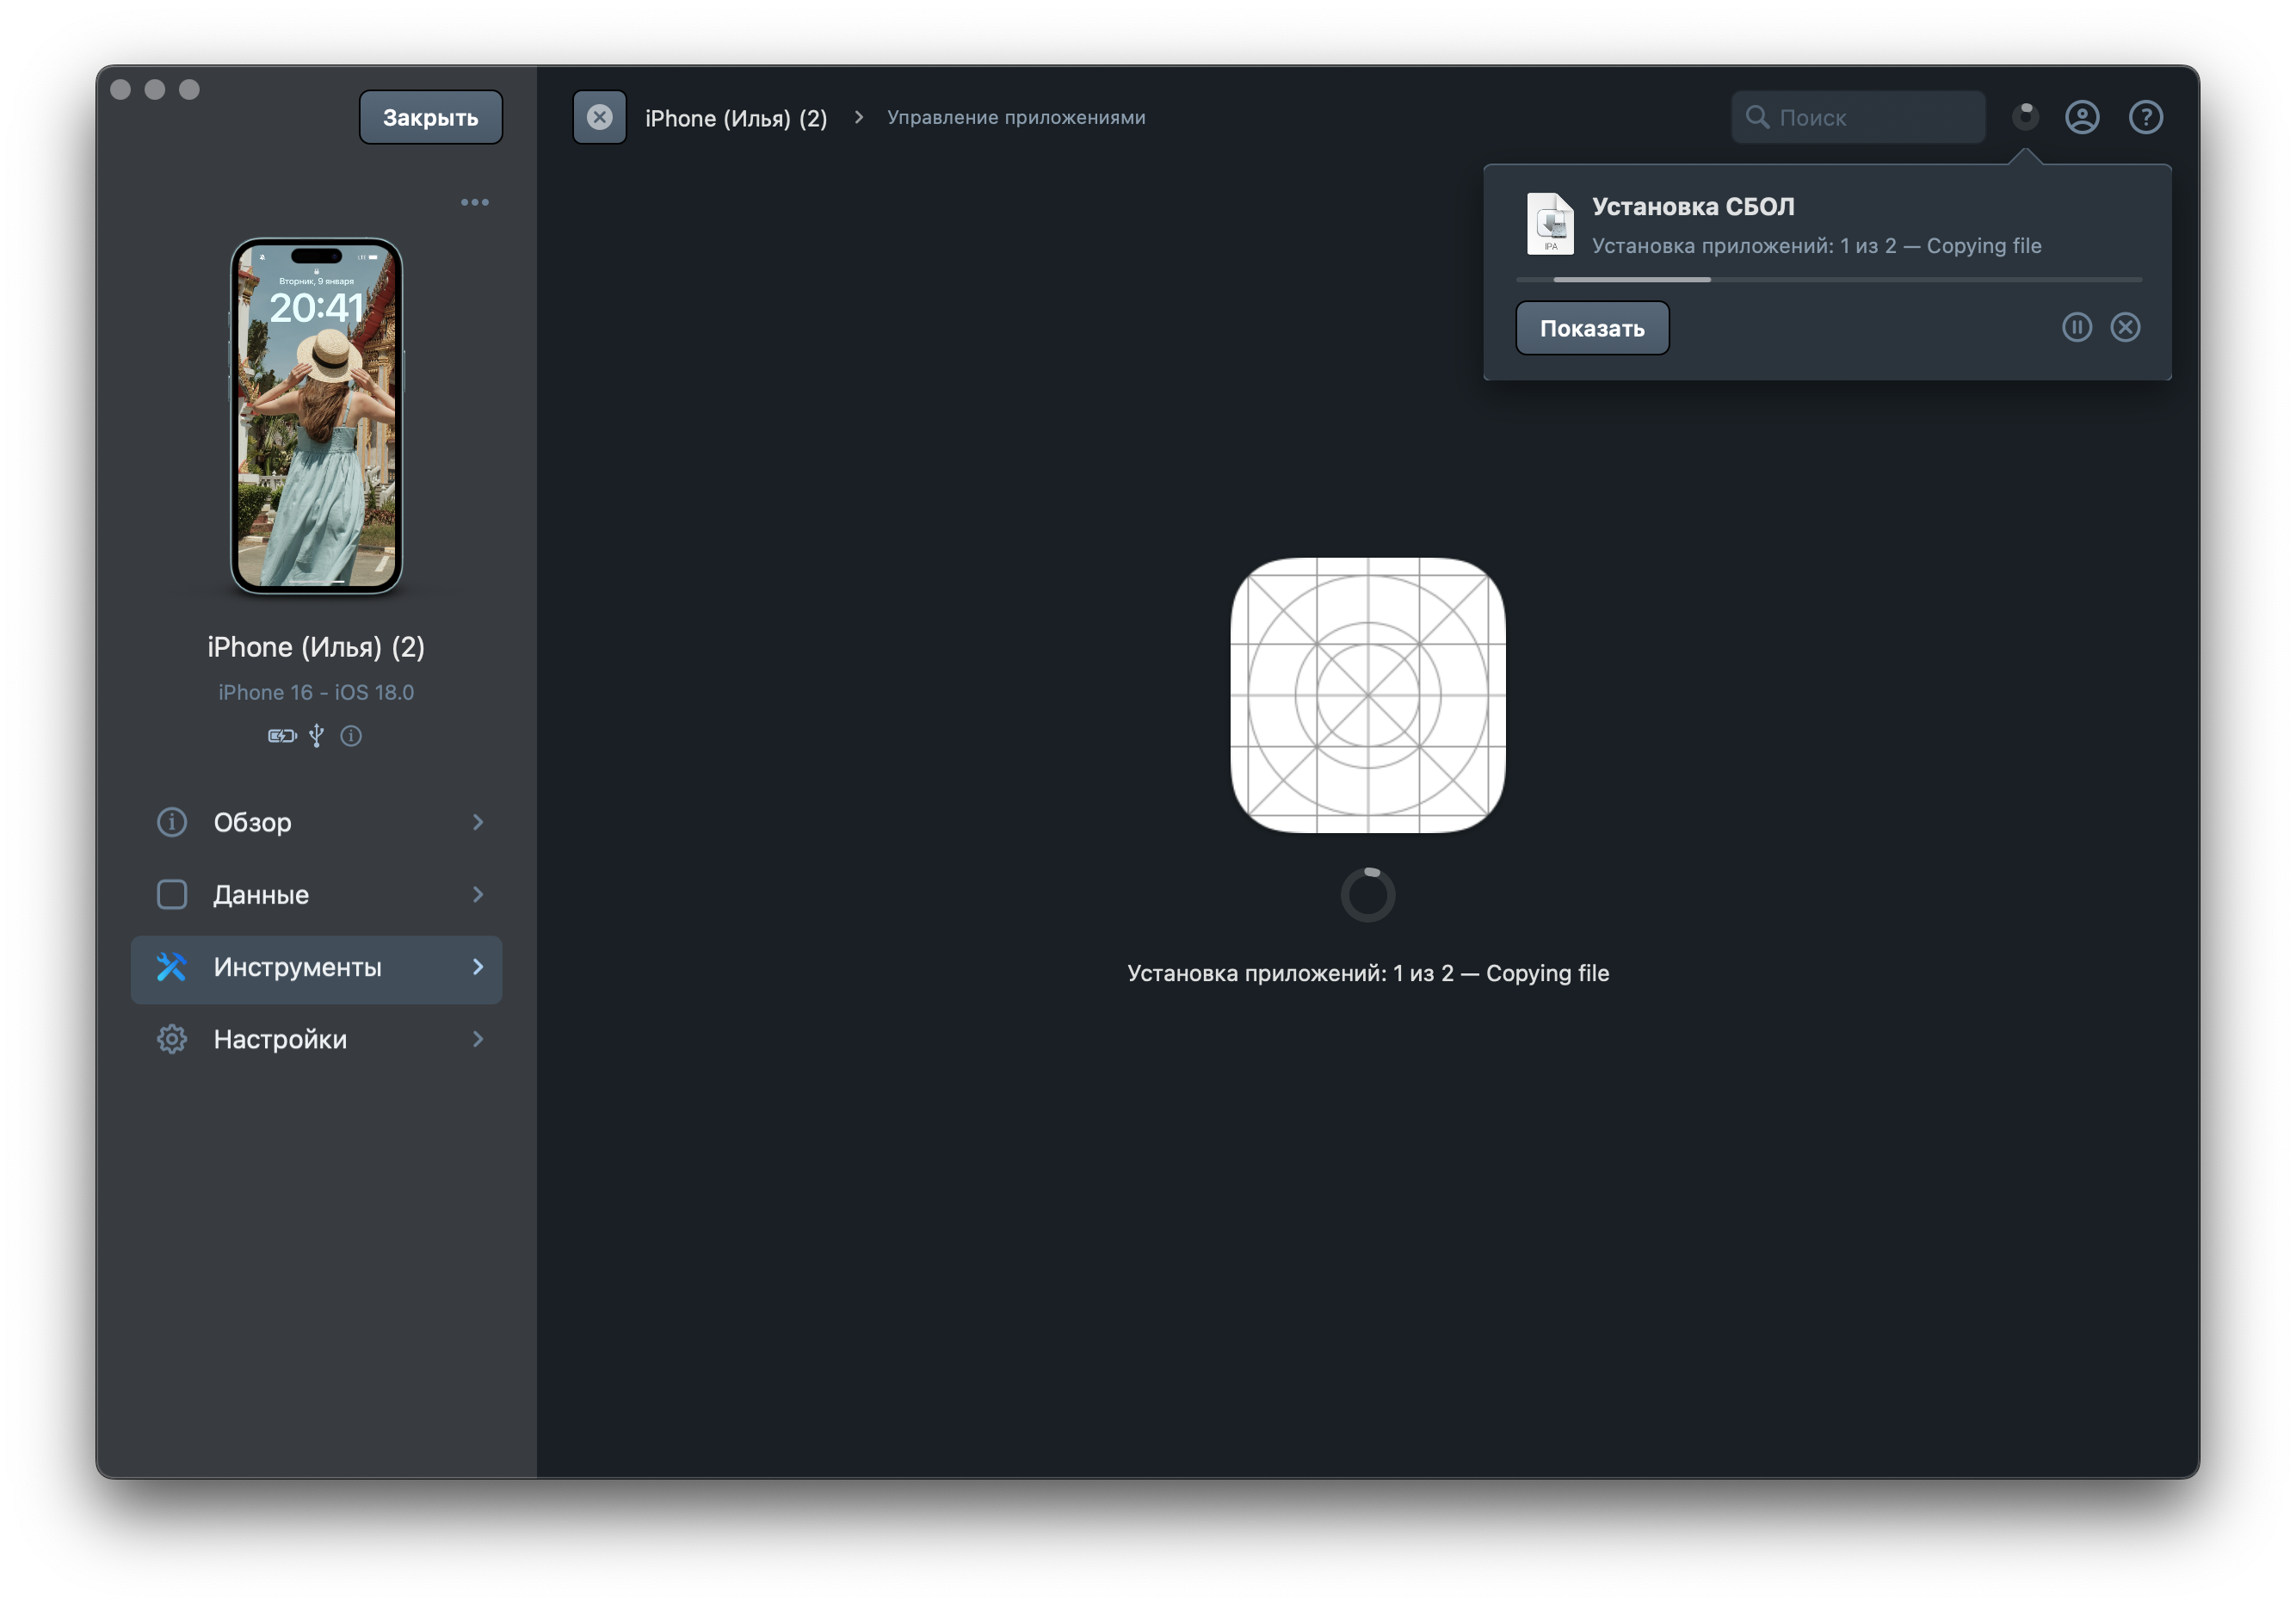The width and height of the screenshot is (2296, 1606).
Task: Click the USB connection icon
Action: tap(316, 736)
